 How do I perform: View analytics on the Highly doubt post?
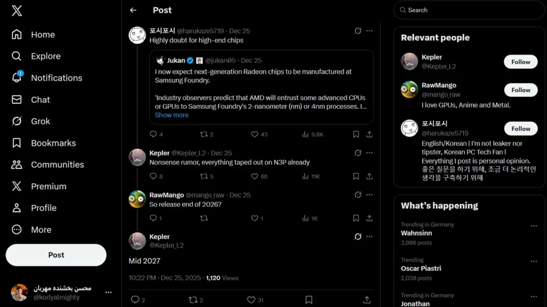coord(306,134)
